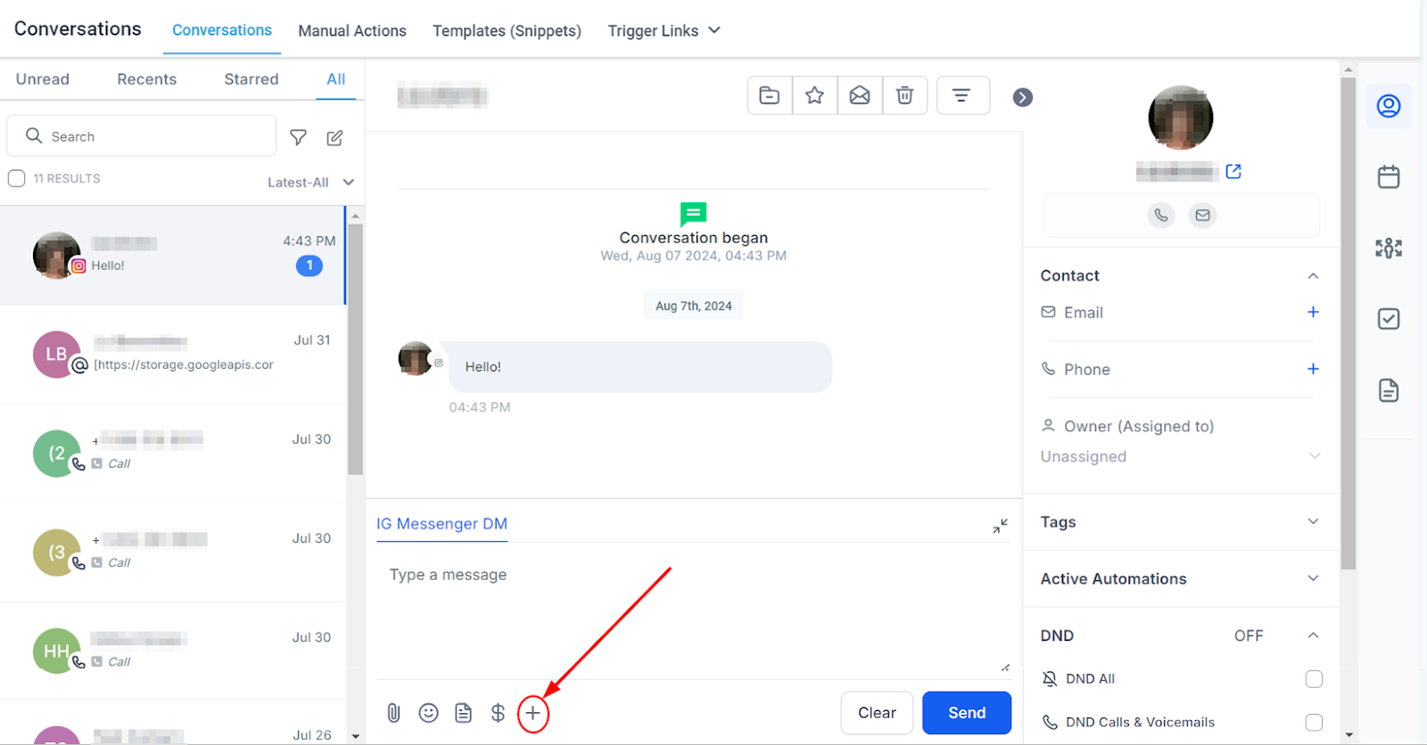Show the Recents conversations tab
This screenshot has width=1427, height=745.
click(147, 79)
